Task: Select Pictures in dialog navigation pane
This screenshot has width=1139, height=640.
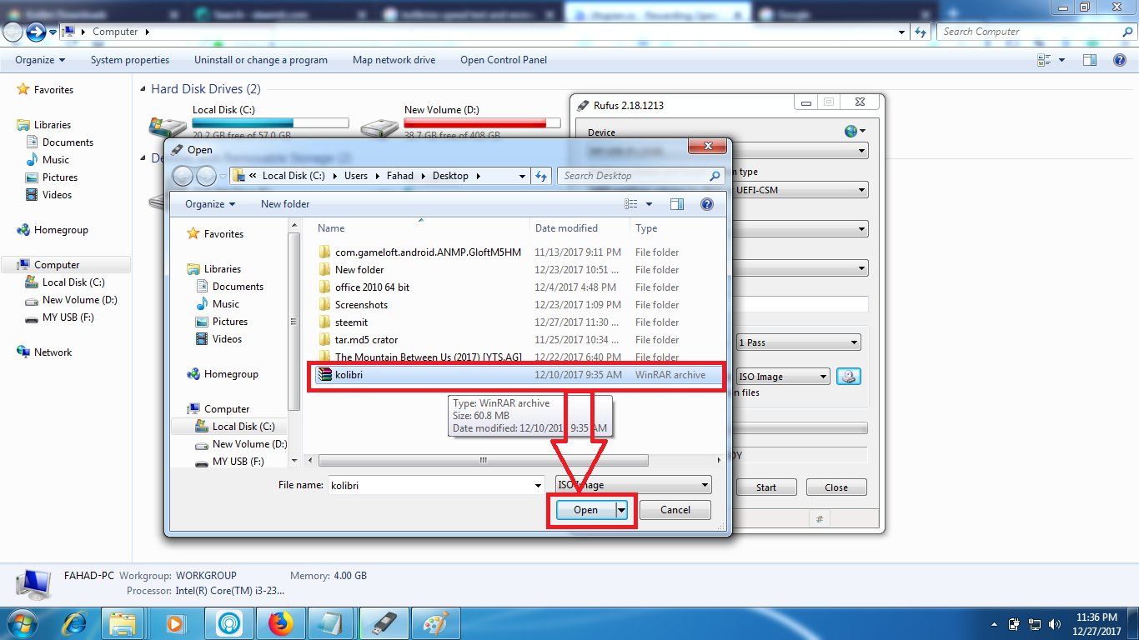Action: point(230,322)
